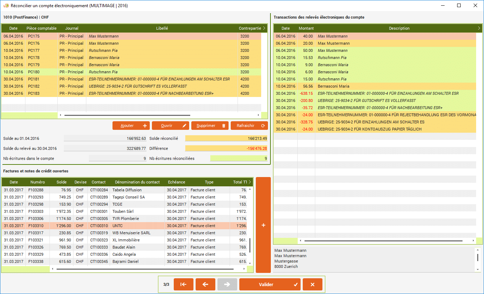
Task: Refresh the list with Rafraîchir button
Action: coord(249,126)
